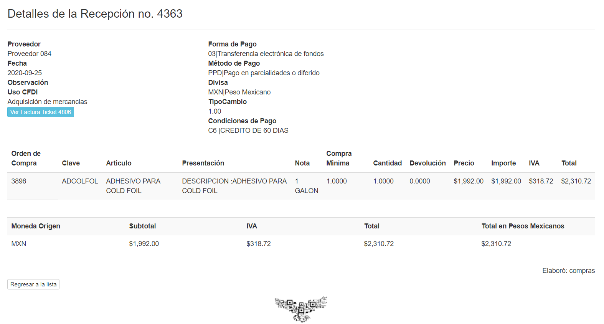
Task: Click the Proveedor 084 text
Action: [29, 54]
